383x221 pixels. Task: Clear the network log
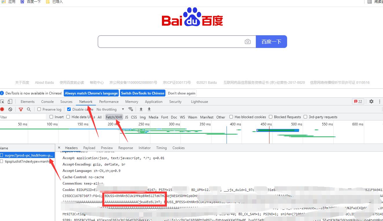pyautogui.click(x=10, y=109)
